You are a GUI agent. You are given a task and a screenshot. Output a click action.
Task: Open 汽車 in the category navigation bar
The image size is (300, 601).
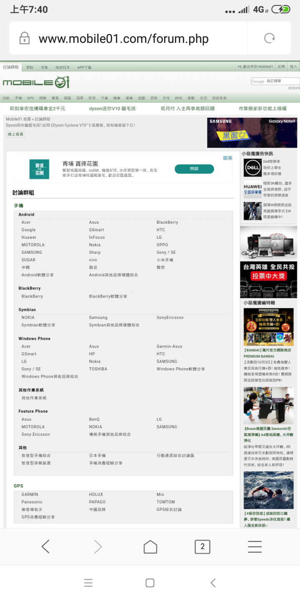tap(104, 98)
